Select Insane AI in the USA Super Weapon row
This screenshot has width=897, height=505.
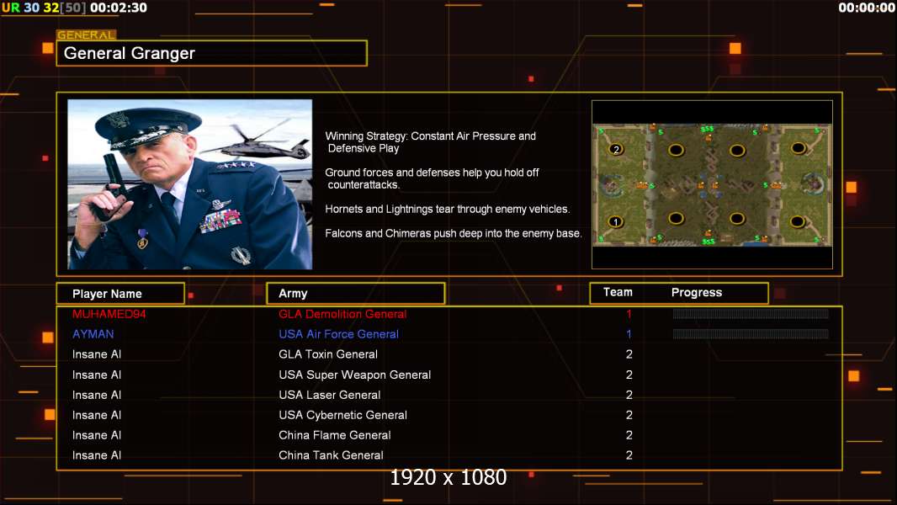(x=97, y=375)
